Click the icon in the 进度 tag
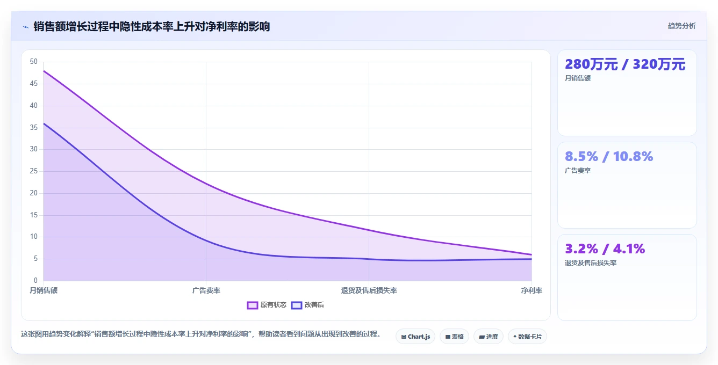The height and width of the screenshot is (365, 718). coord(482,337)
